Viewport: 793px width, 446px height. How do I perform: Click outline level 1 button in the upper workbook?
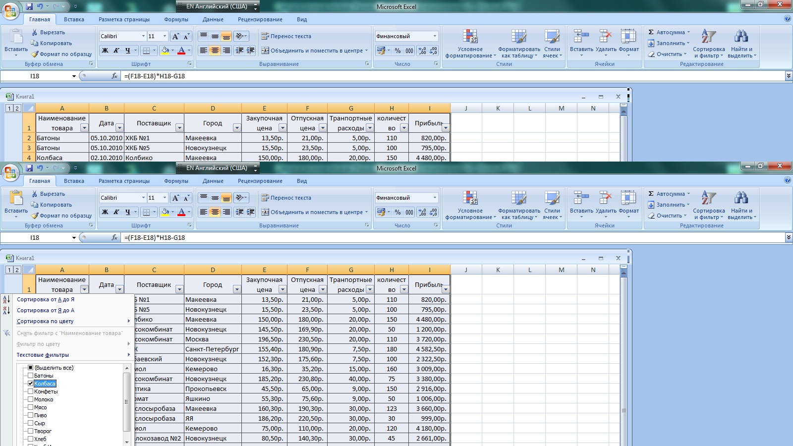9,108
